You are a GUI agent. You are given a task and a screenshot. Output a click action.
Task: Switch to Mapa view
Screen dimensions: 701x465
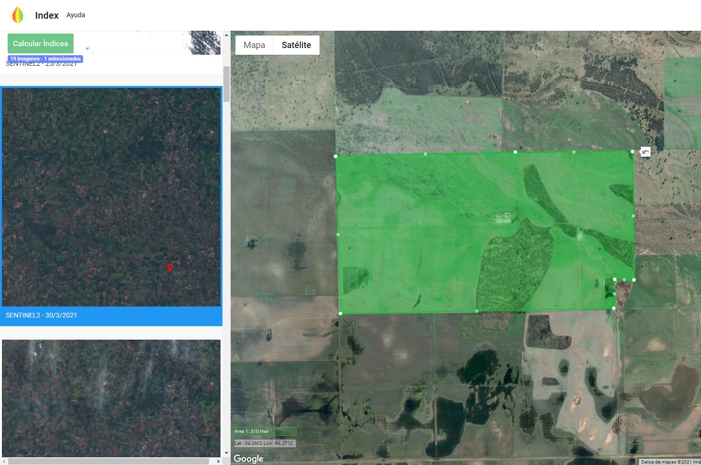[x=254, y=45]
